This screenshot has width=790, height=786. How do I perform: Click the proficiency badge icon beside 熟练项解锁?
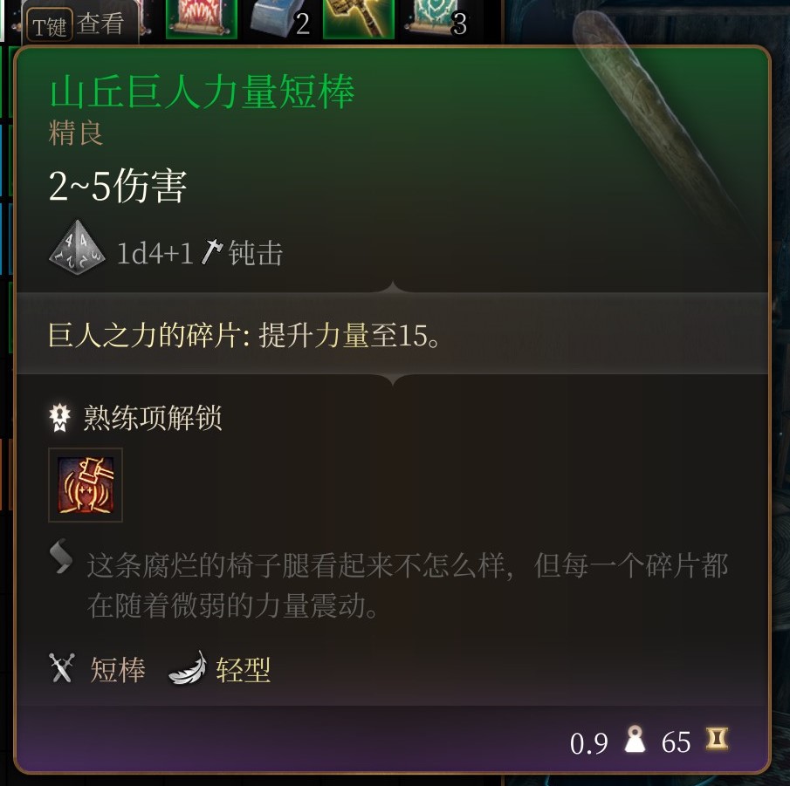tap(60, 417)
